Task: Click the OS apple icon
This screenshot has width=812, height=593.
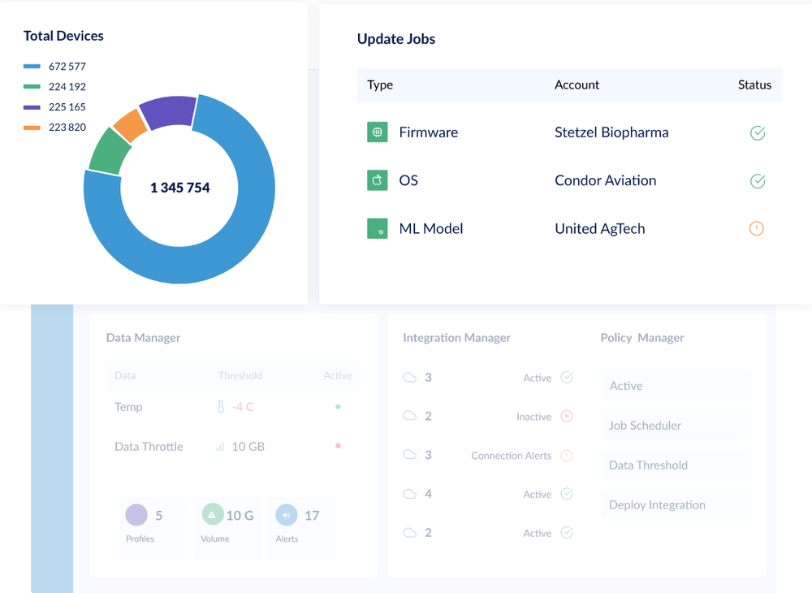Action: [377, 180]
